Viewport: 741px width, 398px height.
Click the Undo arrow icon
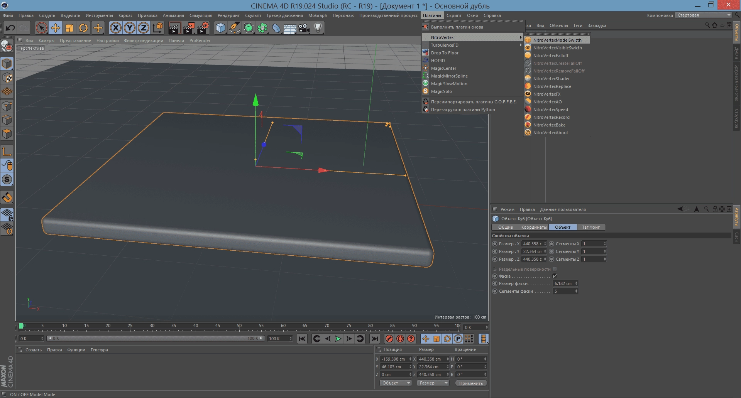(x=10, y=28)
